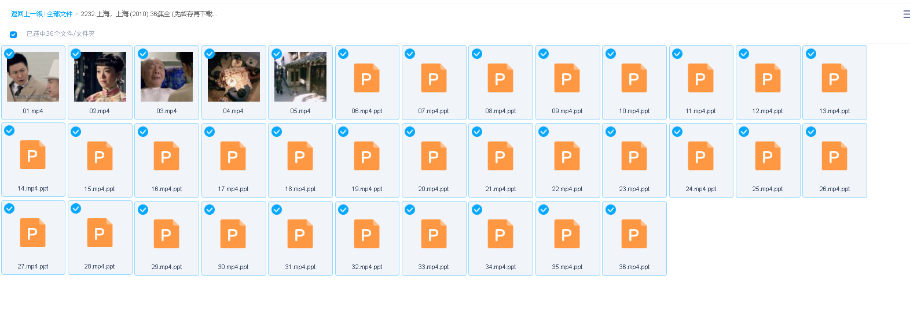
Task: Open the 02.mp4 video thumbnail
Action: coord(100,77)
